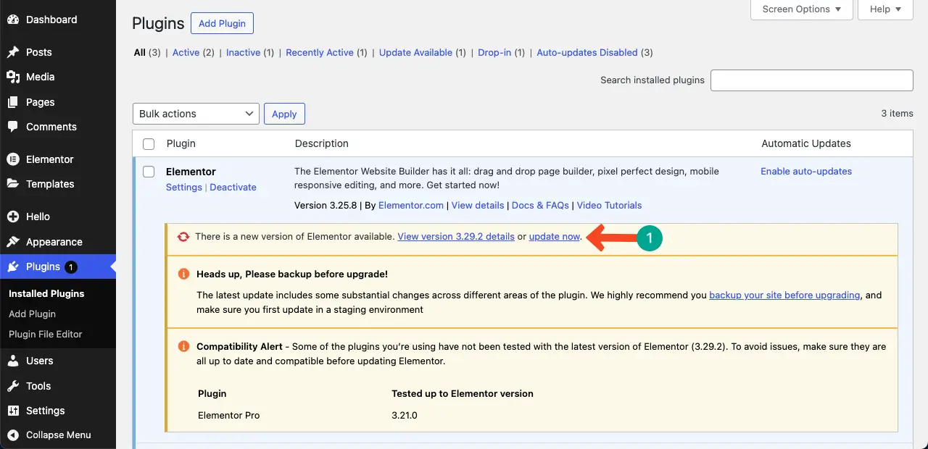Click the Templates folder icon
The width and height of the screenshot is (928, 449).
click(x=13, y=184)
